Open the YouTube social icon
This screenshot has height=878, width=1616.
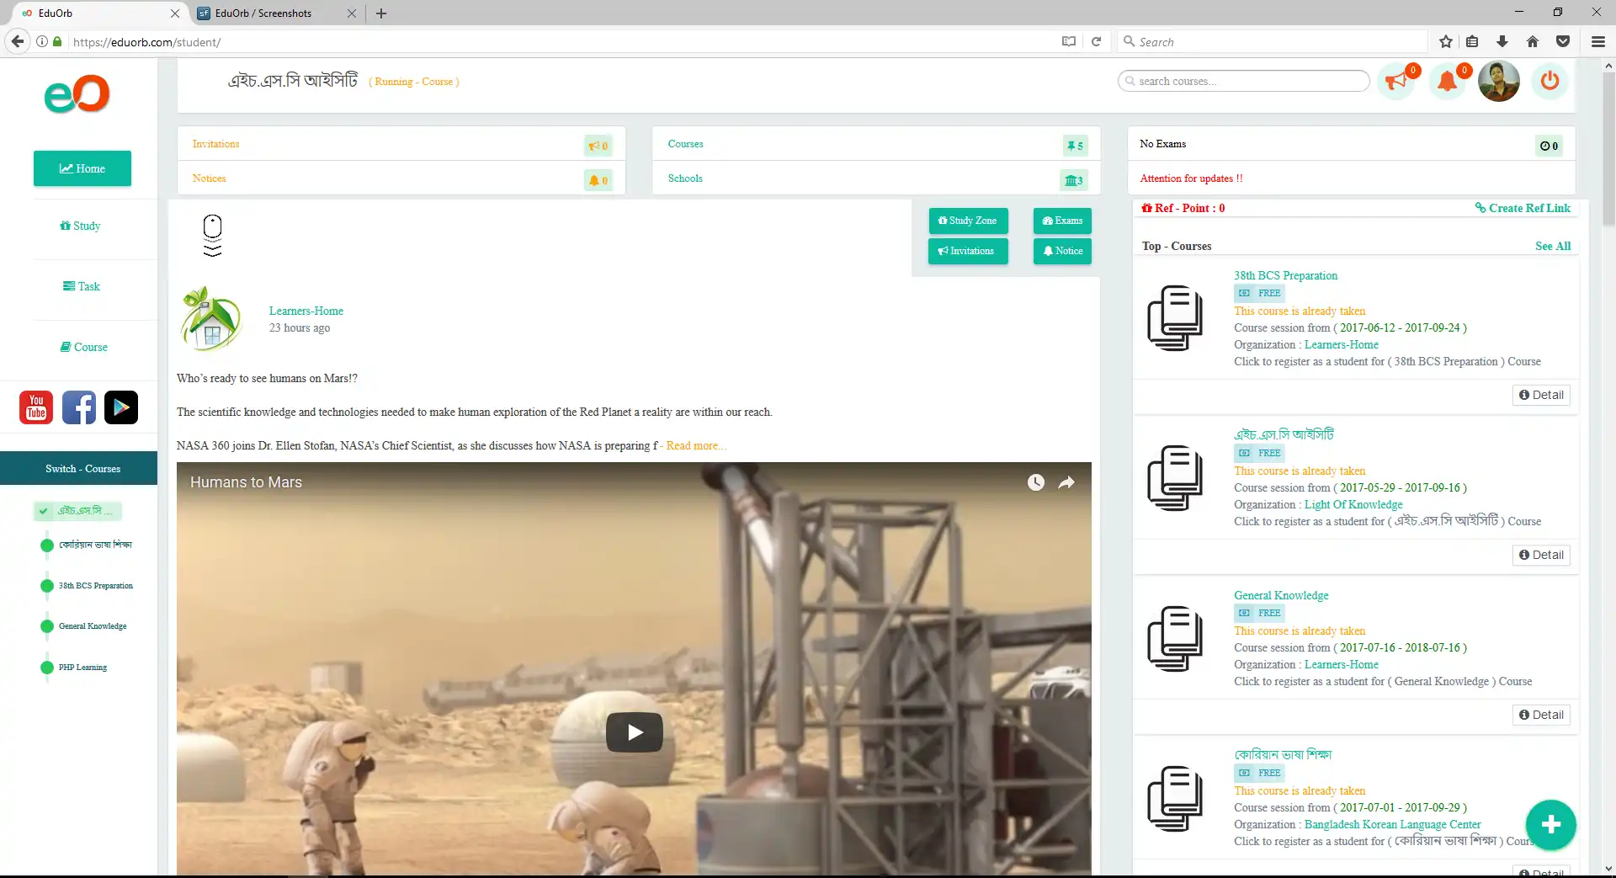click(x=36, y=407)
